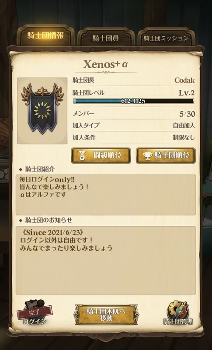The height and width of the screenshot is (350, 212).
Task: Click the 騎士団紹介 introduction text box
Action: pyautogui.click(x=106, y=195)
